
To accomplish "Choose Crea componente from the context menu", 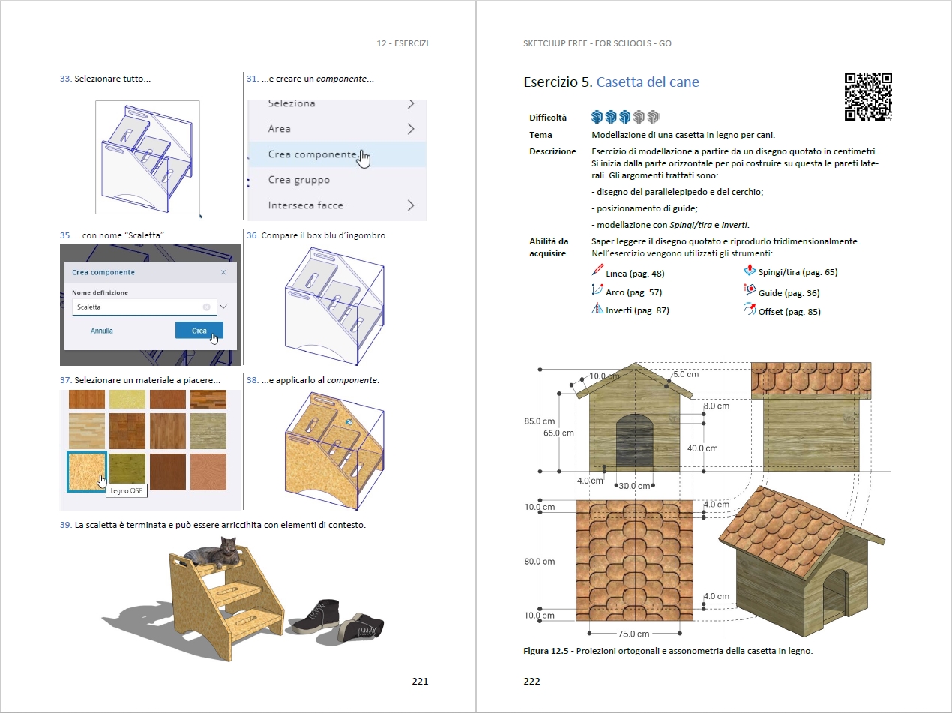I will tap(313, 154).
